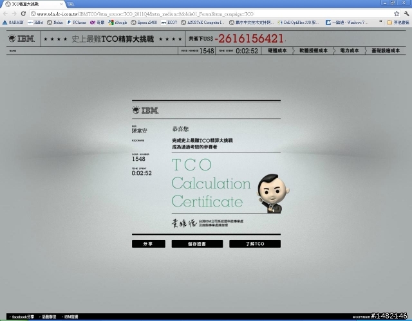412x321 pixels.
Task: Click the TCO Calculation Certificate title
Action: point(211,183)
